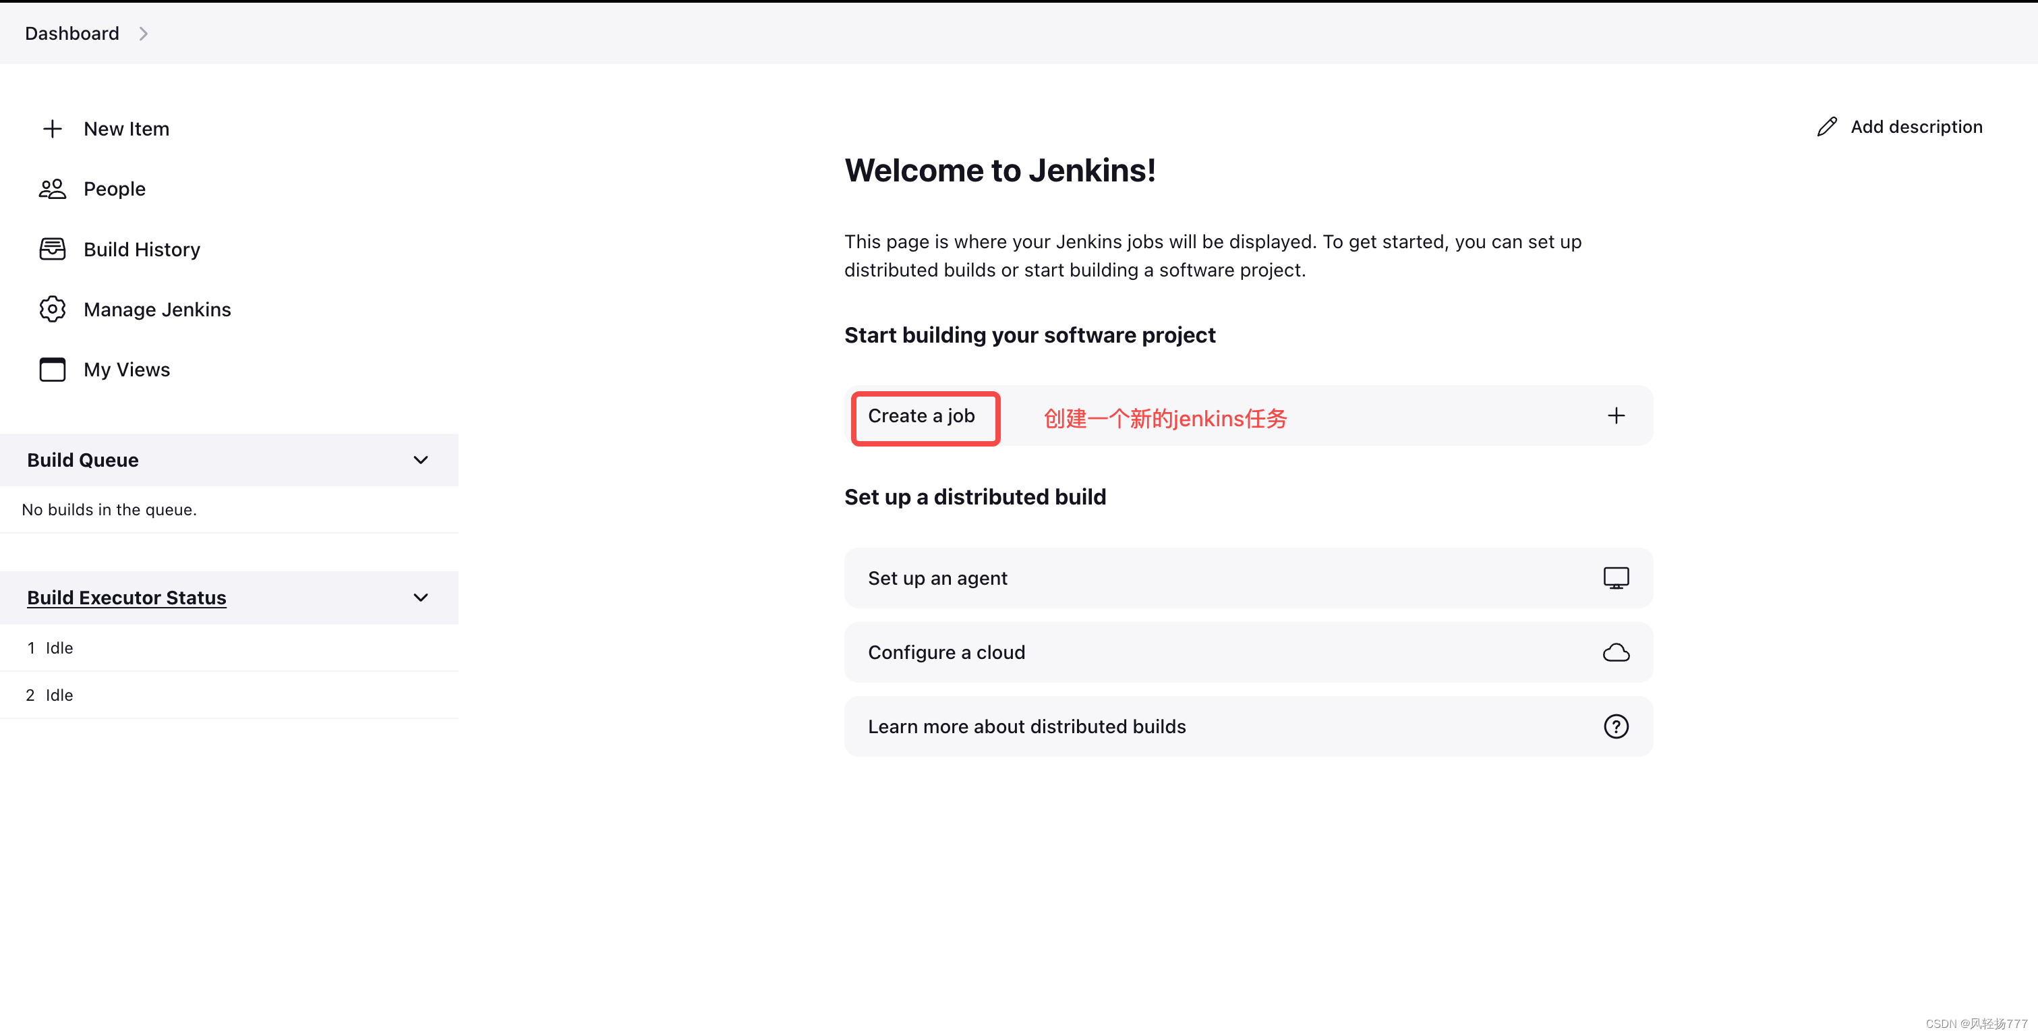Click 'No builds in the queue.' text
Viewport: 2038px width, 1036px height.
tap(109, 510)
